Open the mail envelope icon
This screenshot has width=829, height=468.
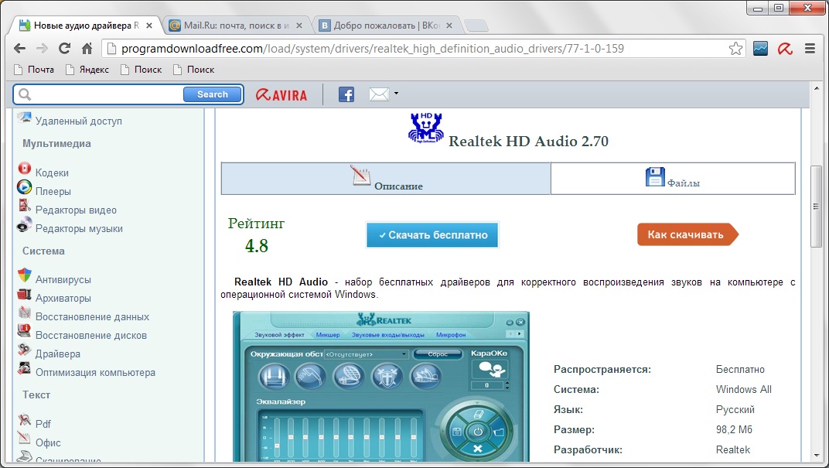[x=379, y=94]
